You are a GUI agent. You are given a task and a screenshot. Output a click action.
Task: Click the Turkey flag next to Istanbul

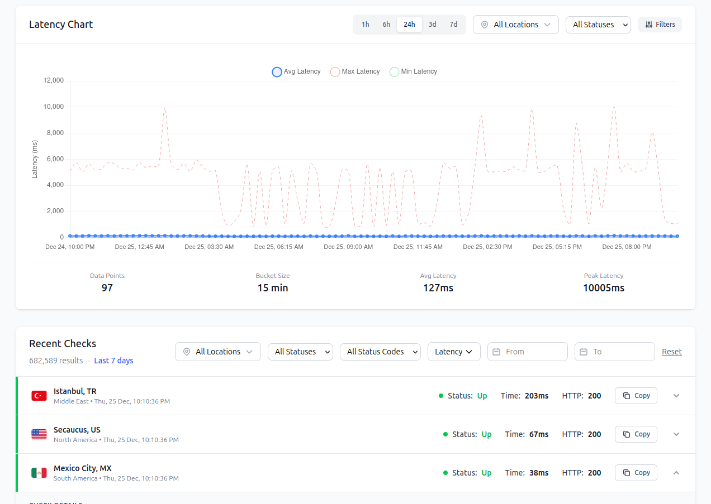point(39,395)
